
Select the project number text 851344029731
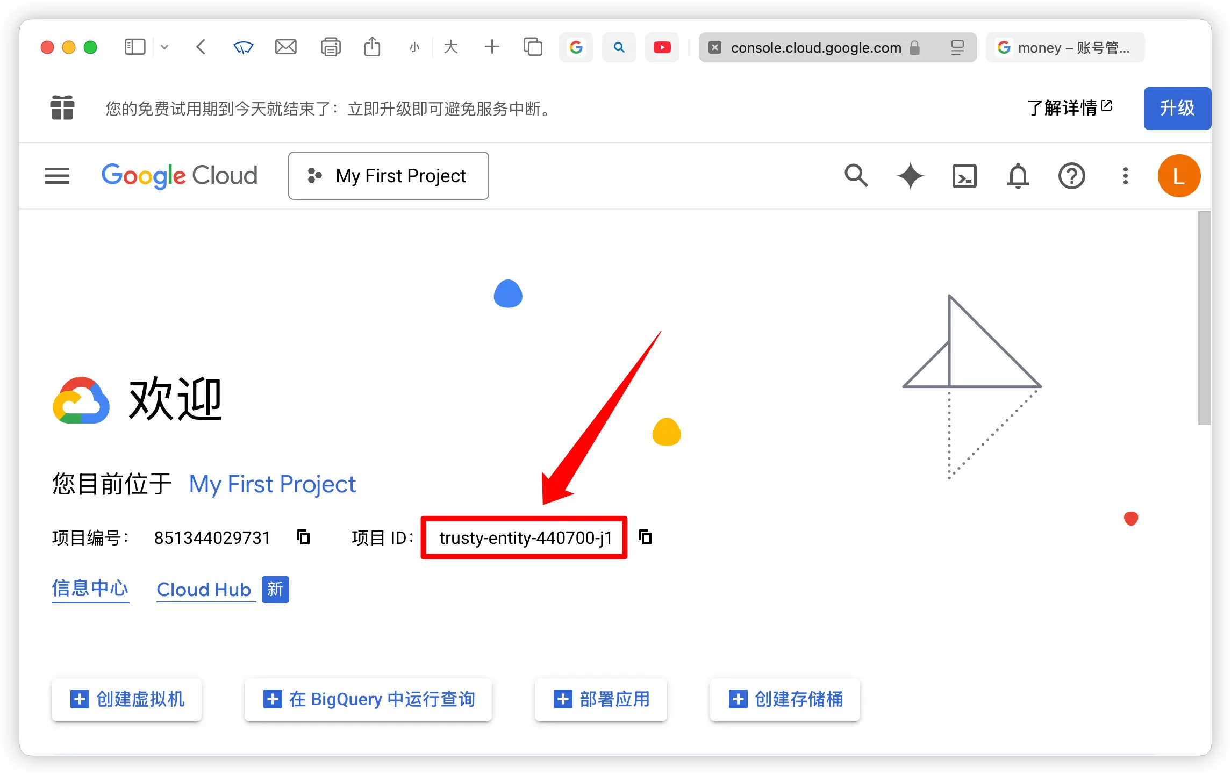(212, 537)
